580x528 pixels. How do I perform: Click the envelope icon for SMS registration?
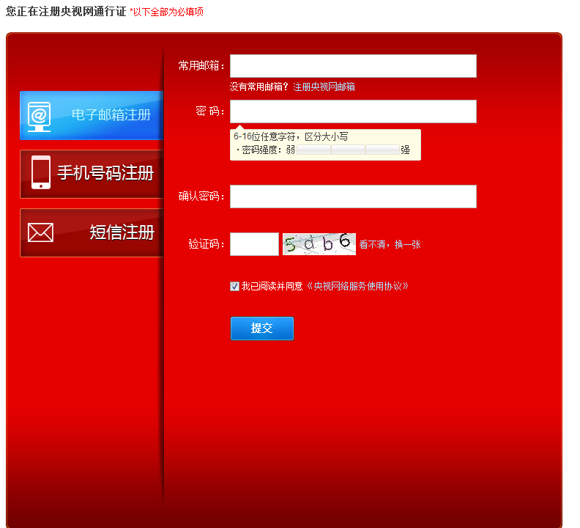40,232
